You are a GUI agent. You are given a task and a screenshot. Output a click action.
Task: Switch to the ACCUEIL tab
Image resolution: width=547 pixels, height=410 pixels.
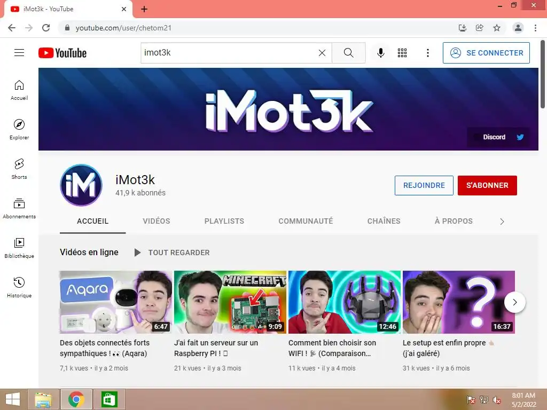click(93, 221)
